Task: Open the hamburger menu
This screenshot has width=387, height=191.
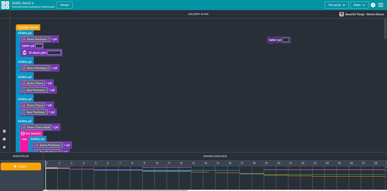Action: click(x=381, y=5)
